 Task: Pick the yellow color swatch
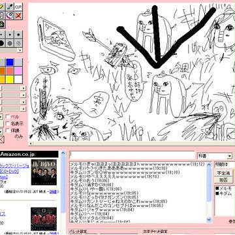(10, 80)
